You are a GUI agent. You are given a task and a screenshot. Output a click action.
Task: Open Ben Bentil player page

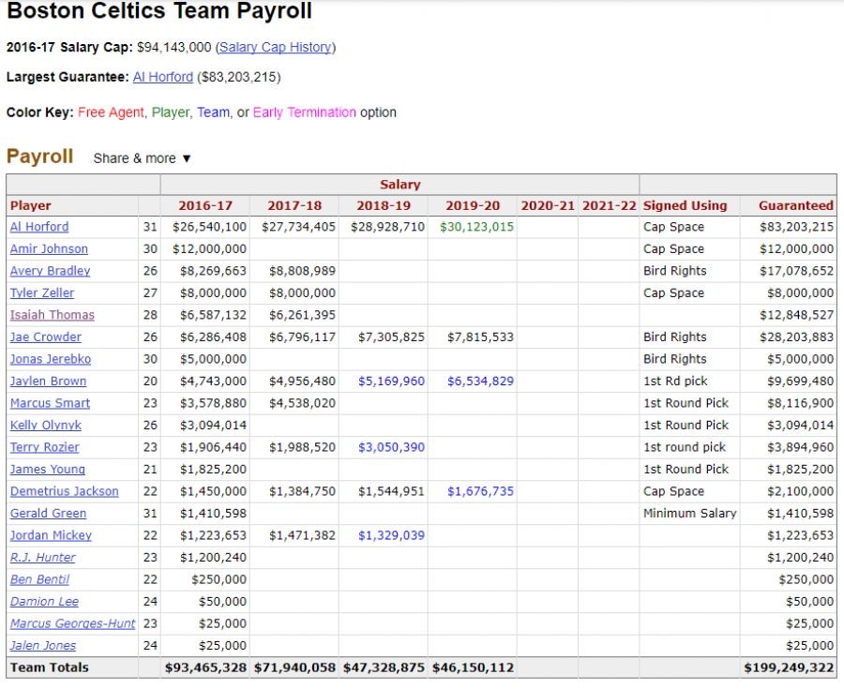[39, 580]
